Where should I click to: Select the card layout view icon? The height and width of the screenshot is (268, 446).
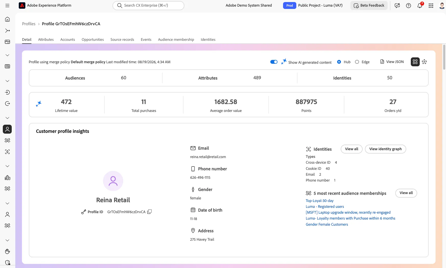415,62
